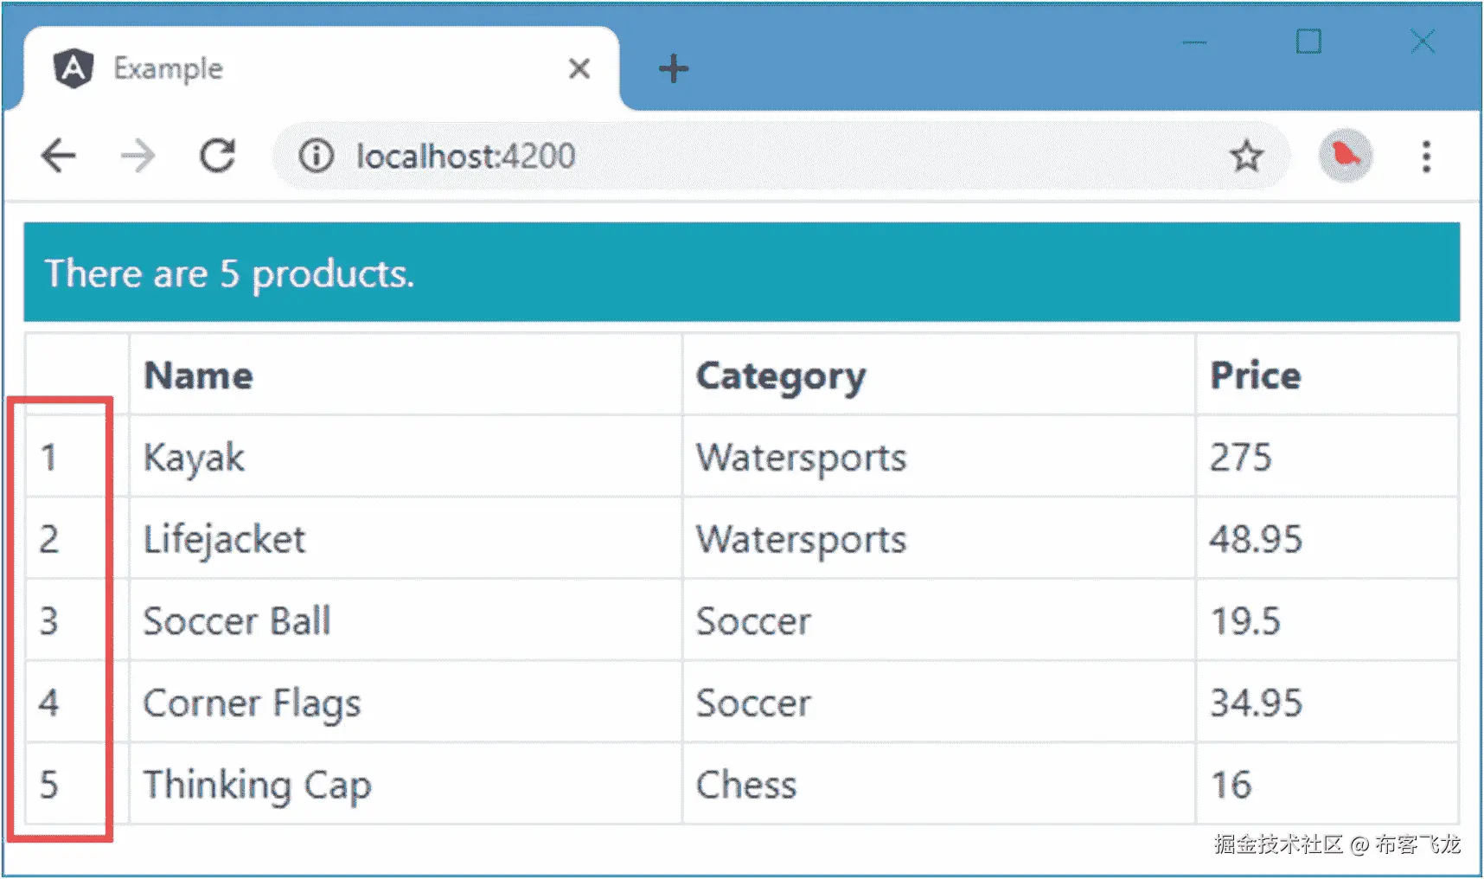
Task: Minimize the browser window
Action: click(x=1194, y=42)
